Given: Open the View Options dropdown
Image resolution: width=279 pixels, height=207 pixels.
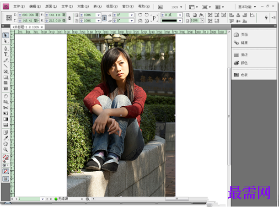Looking at the screenshot, I should click(x=193, y=7).
